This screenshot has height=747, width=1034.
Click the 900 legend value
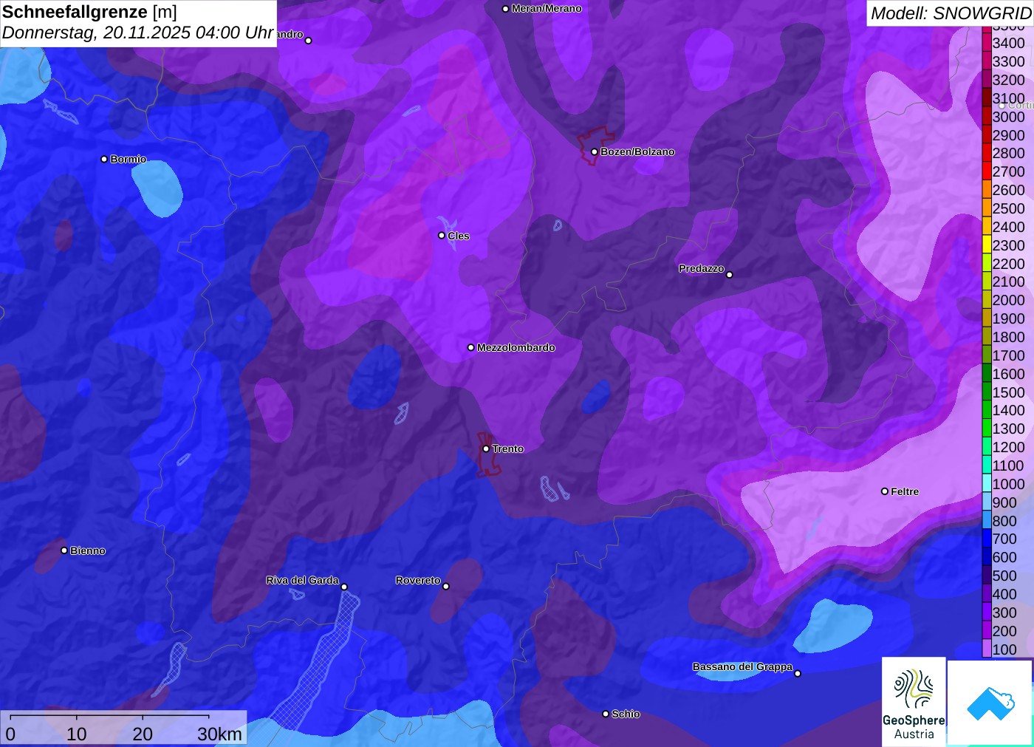tap(1004, 502)
